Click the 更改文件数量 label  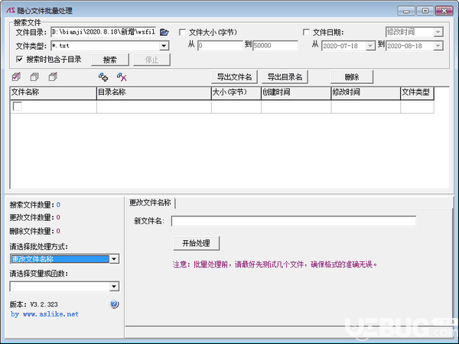(x=32, y=217)
